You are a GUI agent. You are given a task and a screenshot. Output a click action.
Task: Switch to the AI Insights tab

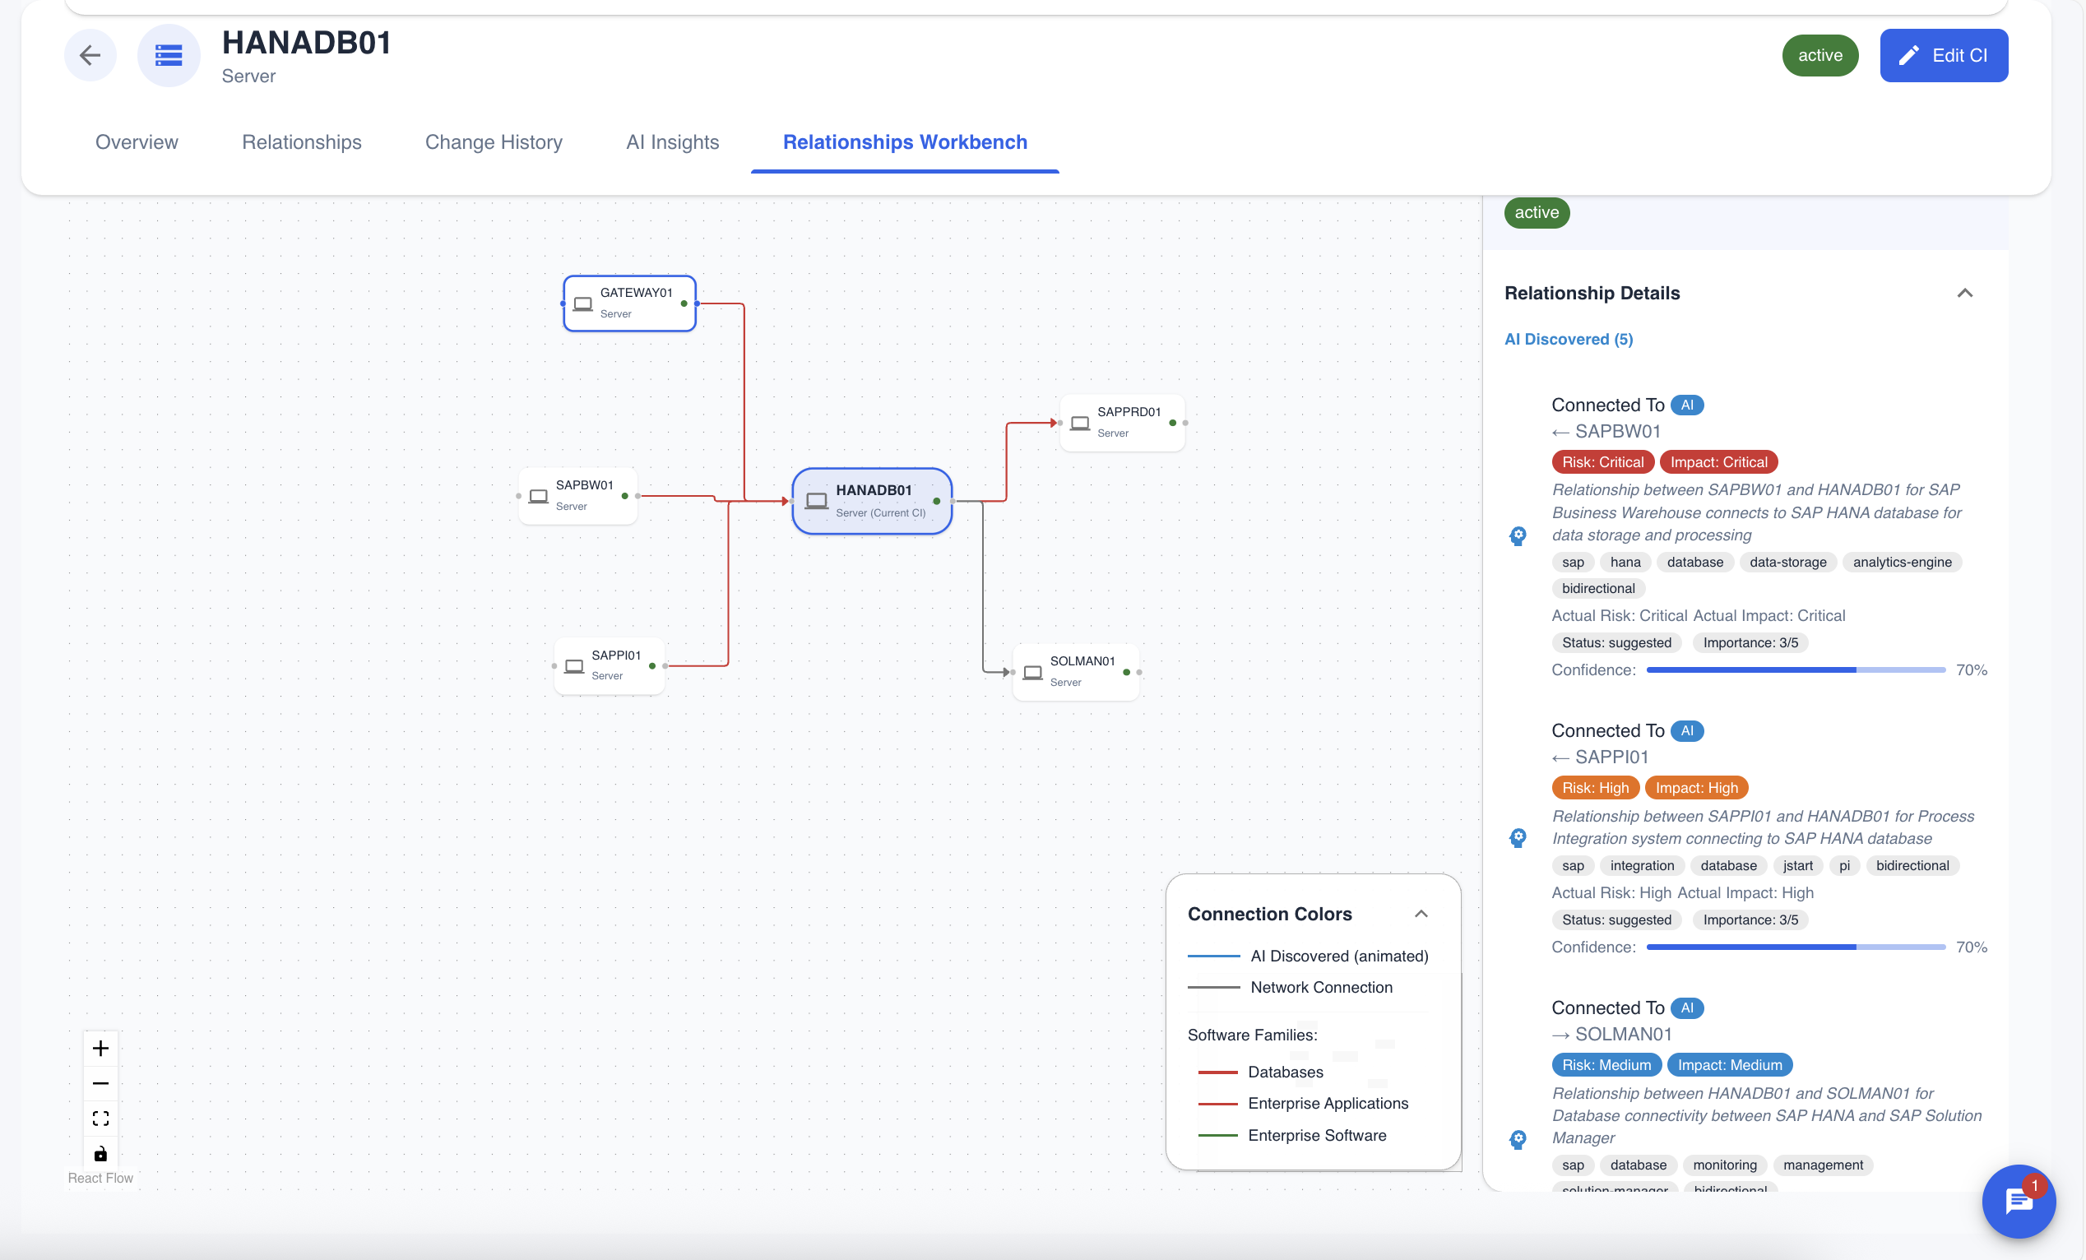671,142
